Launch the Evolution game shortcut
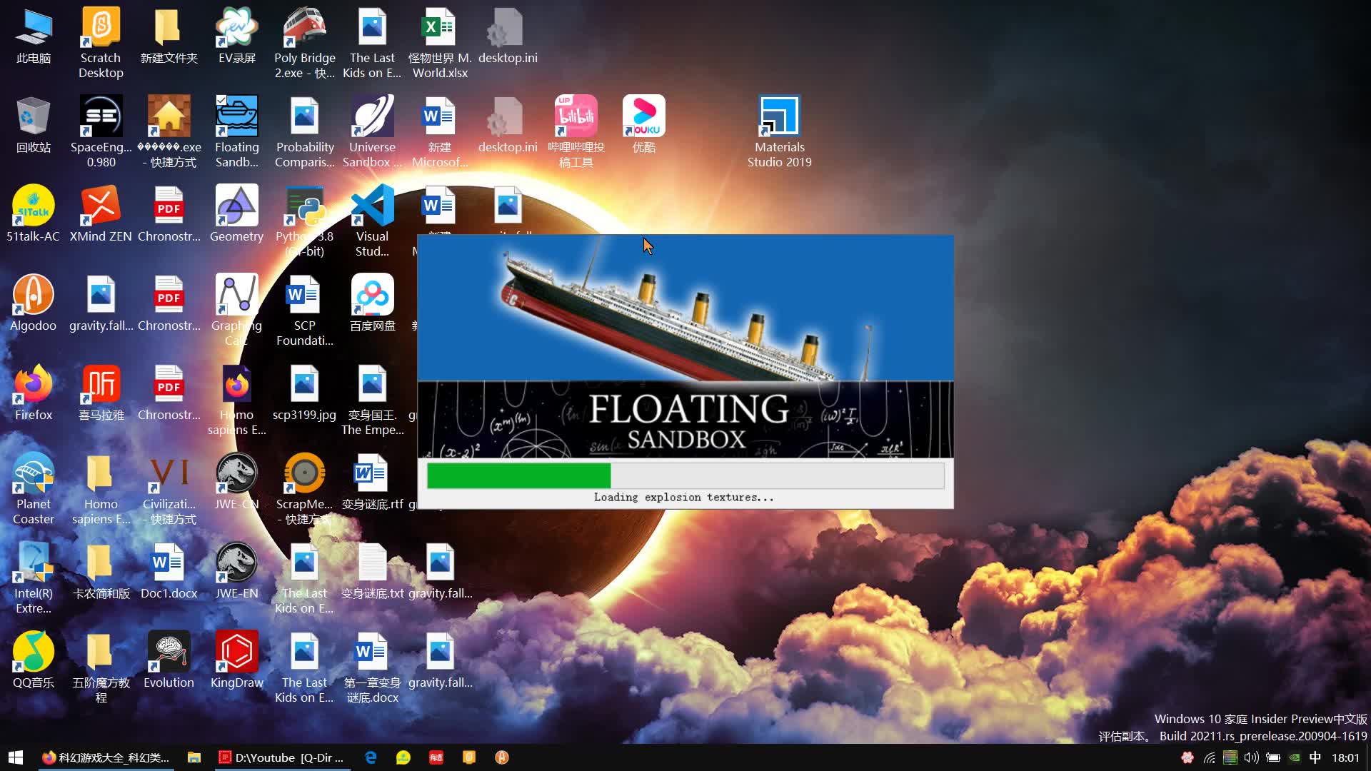The image size is (1371, 771). click(x=169, y=660)
